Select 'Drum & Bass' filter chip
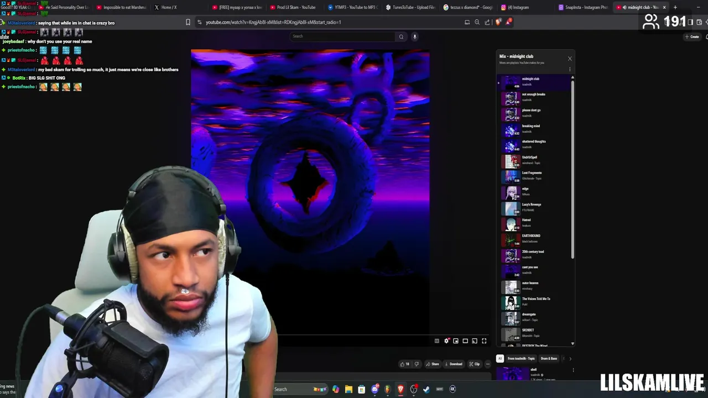 tap(549, 358)
